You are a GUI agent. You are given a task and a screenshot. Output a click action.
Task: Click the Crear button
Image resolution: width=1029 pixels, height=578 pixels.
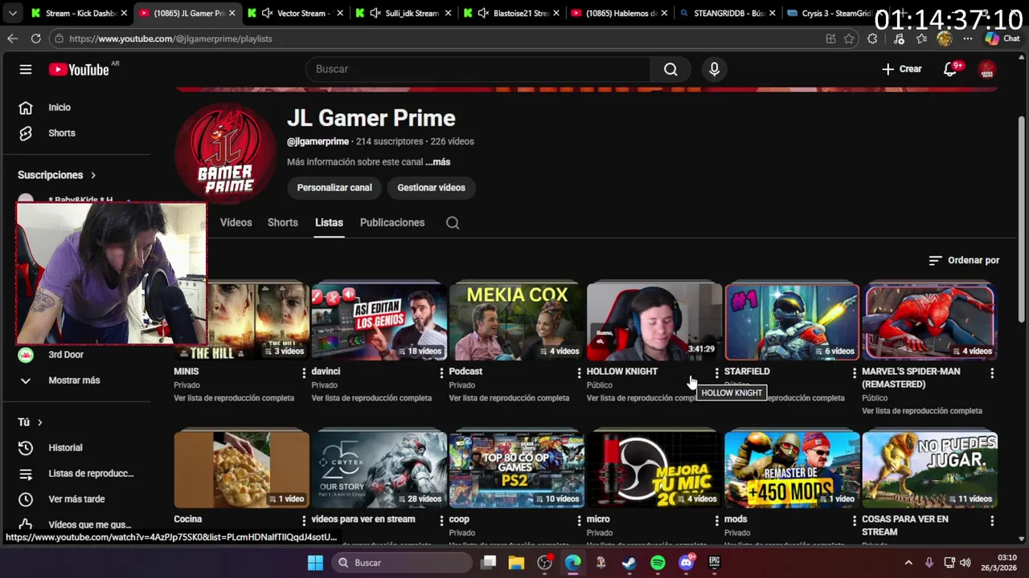(x=902, y=69)
